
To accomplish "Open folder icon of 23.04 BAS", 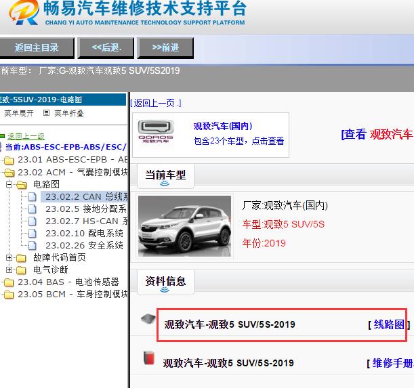I will (9, 282).
